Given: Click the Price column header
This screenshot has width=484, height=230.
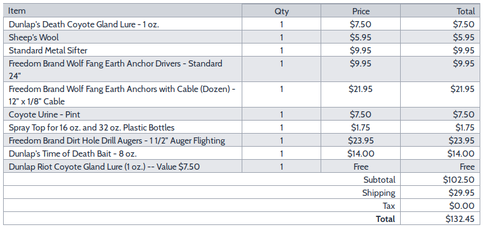Looking at the screenshot, I should click(x=361, y=11).
